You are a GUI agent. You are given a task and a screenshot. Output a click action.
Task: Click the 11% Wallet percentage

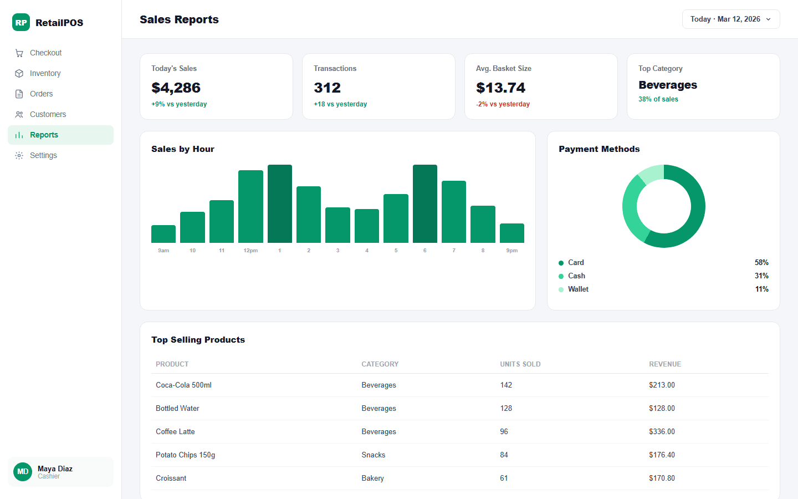(x=762, y=289)
